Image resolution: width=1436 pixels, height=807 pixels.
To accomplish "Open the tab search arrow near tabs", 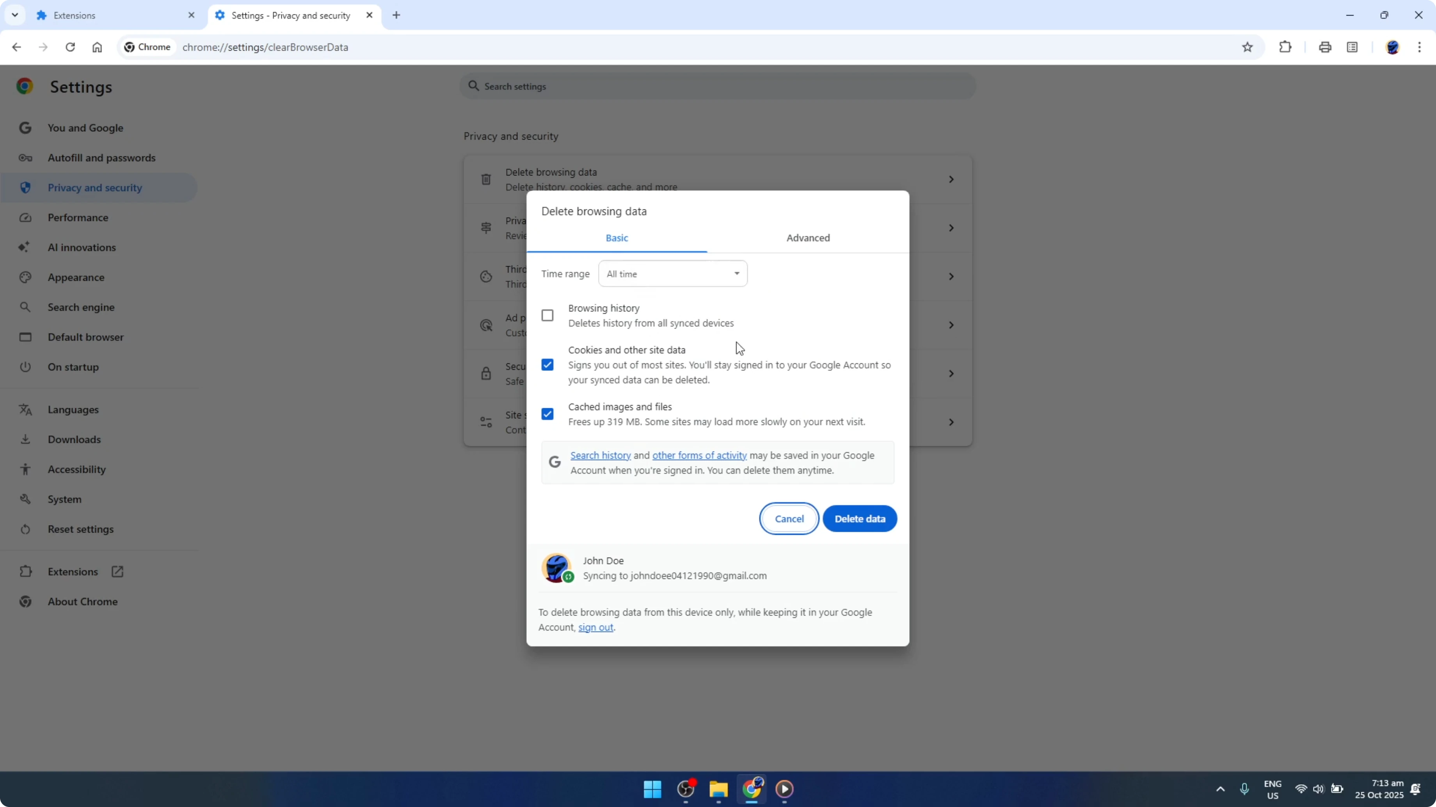I will click(15, 15).
